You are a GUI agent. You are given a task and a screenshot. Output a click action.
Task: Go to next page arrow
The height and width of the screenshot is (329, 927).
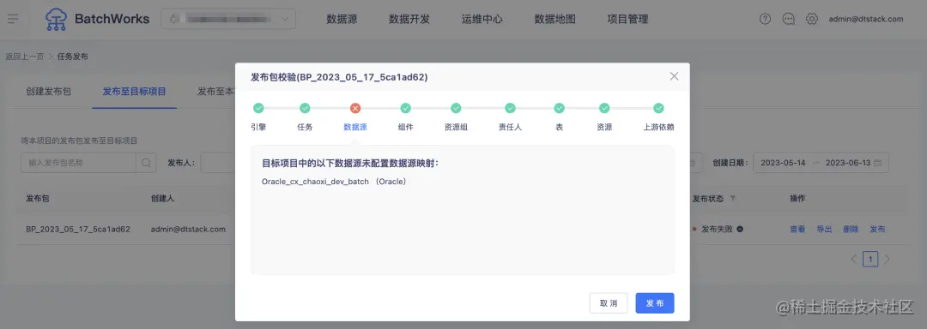(886, 259)
